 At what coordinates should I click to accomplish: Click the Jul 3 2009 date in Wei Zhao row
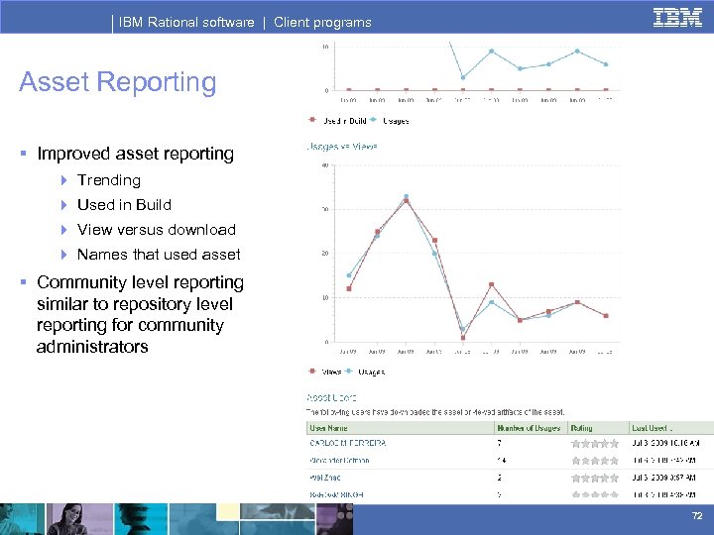point(665,478)
